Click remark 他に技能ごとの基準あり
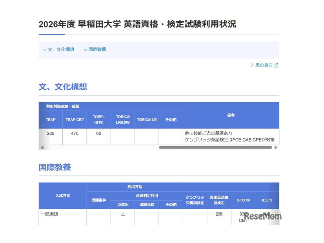 point(209,133)
